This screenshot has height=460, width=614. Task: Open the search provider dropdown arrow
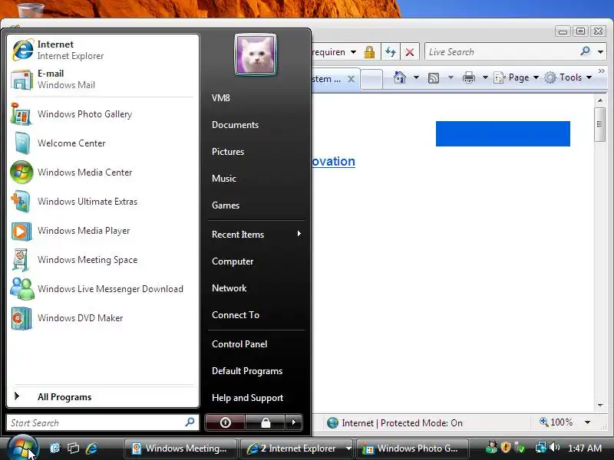click(x=600, y=51)
